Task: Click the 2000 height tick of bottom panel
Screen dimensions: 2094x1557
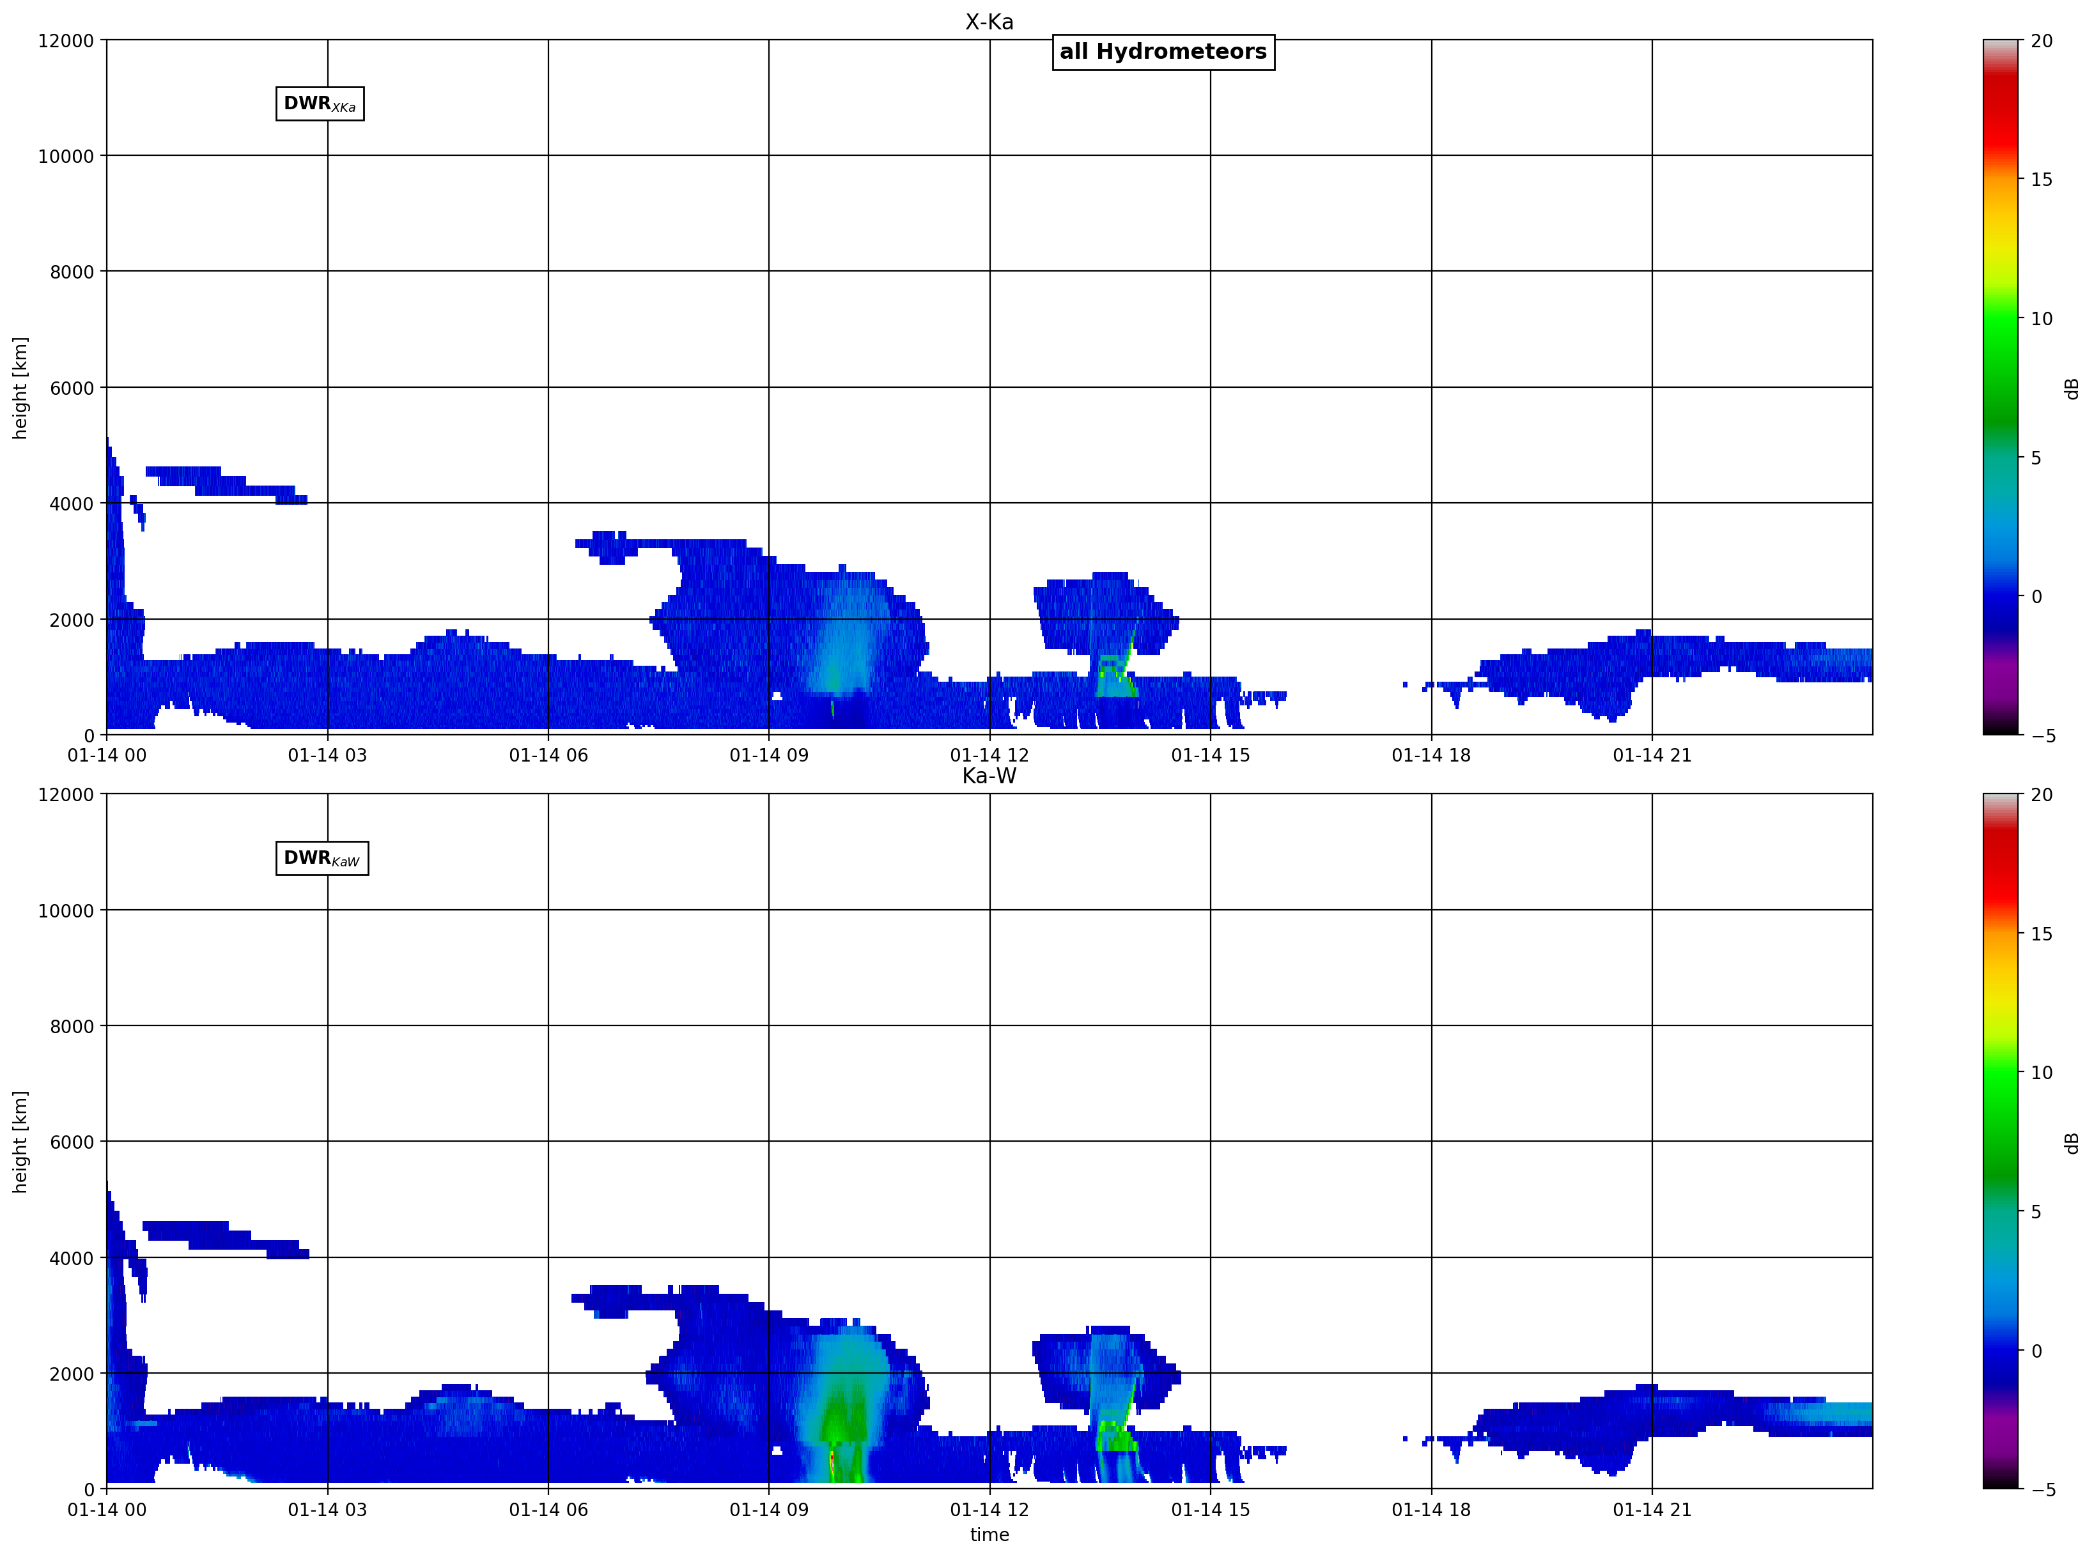Action: click(72, 1374)
